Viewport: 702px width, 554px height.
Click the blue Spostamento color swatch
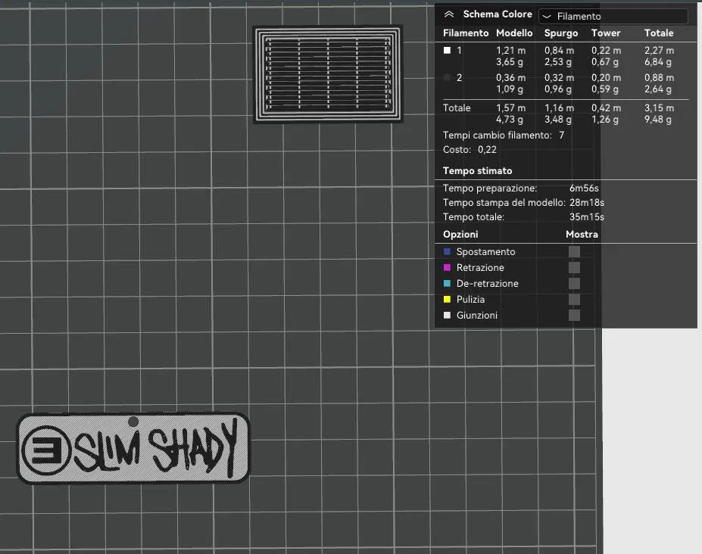pyautogui.click(x=447, y=251)
